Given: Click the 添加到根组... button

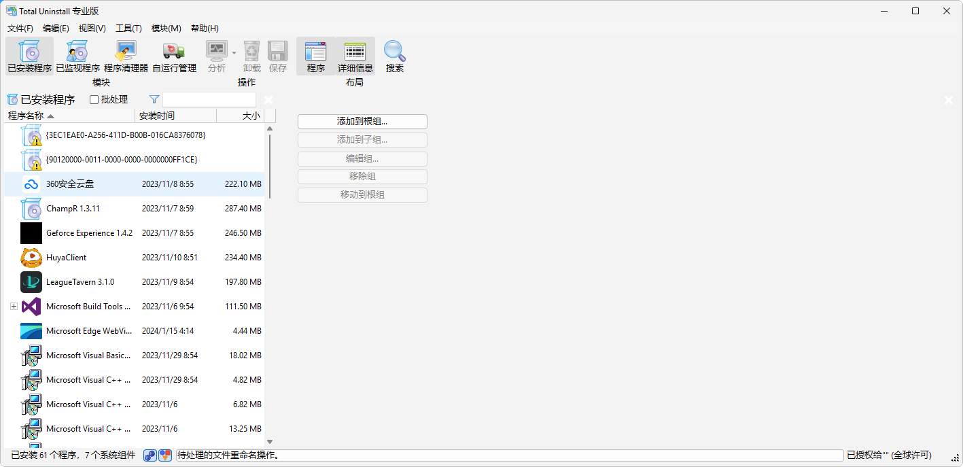Looking at the screenshot, I should [362, 122].
